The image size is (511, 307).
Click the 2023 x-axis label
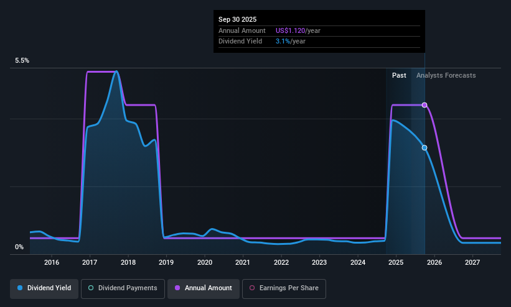pyautogui.click(x=319, y=262)
